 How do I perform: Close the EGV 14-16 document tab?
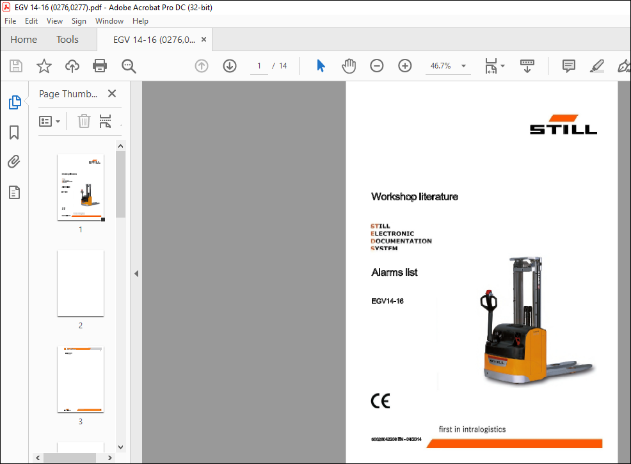click(204, 40)
